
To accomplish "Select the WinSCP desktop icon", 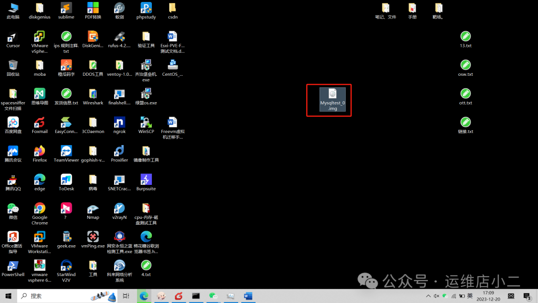I will (x=146, y=125).
